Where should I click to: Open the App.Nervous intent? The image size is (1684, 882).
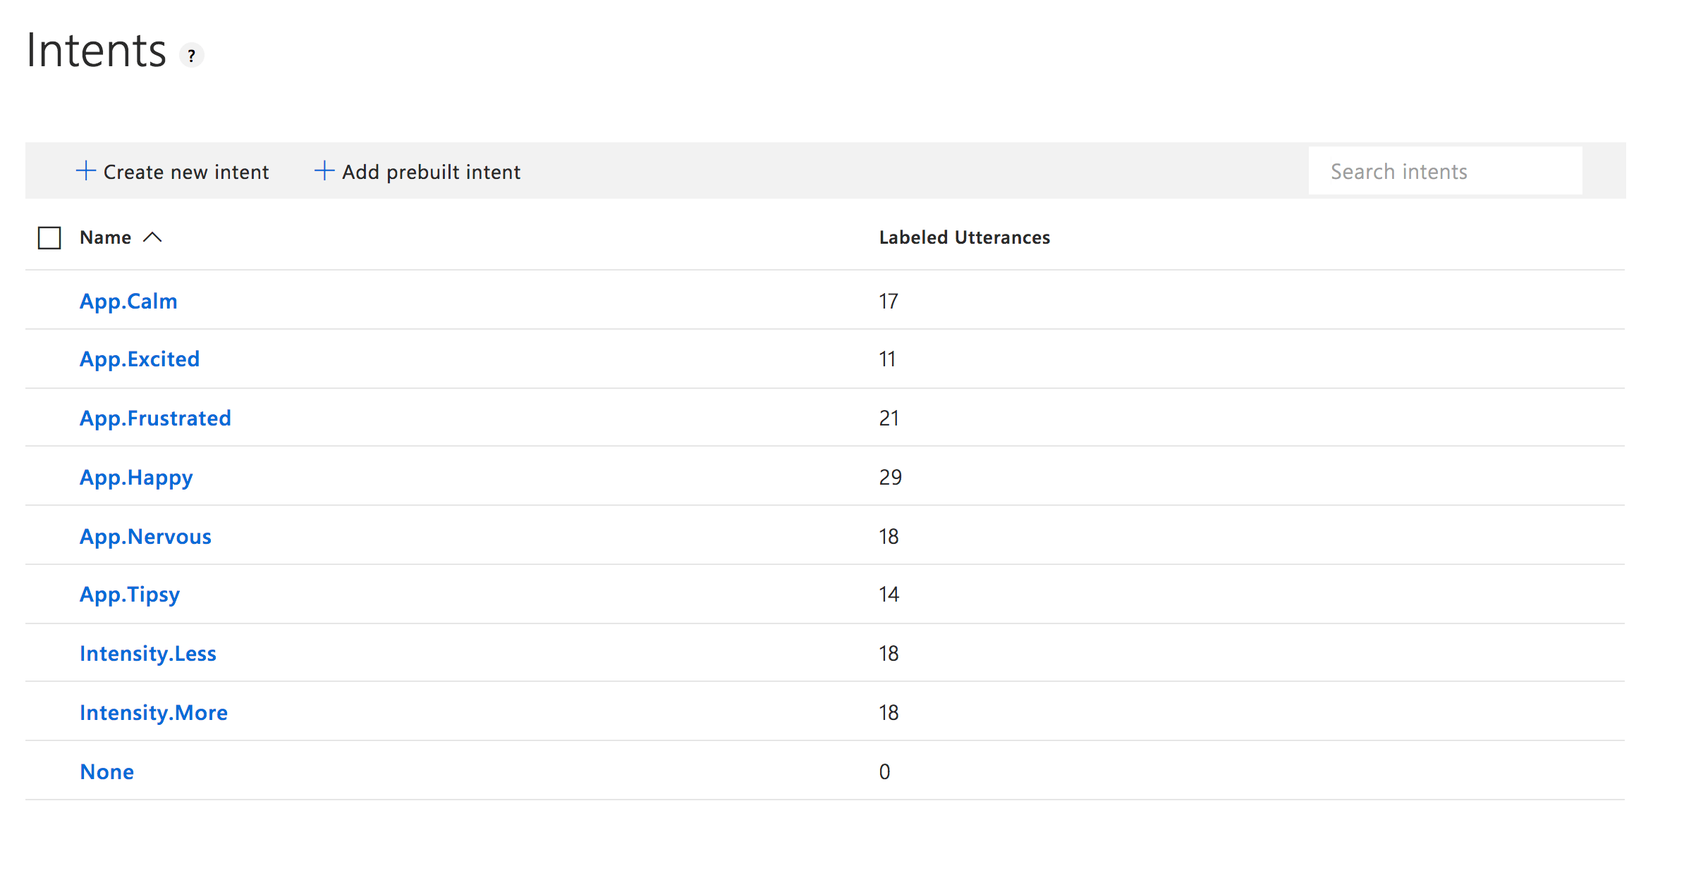click(145, 537)
